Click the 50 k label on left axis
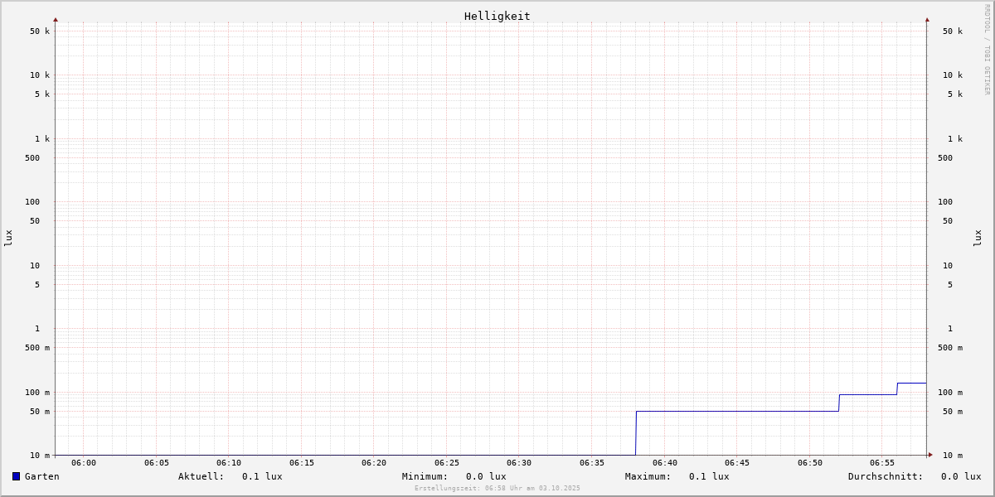 pos(40,31)
